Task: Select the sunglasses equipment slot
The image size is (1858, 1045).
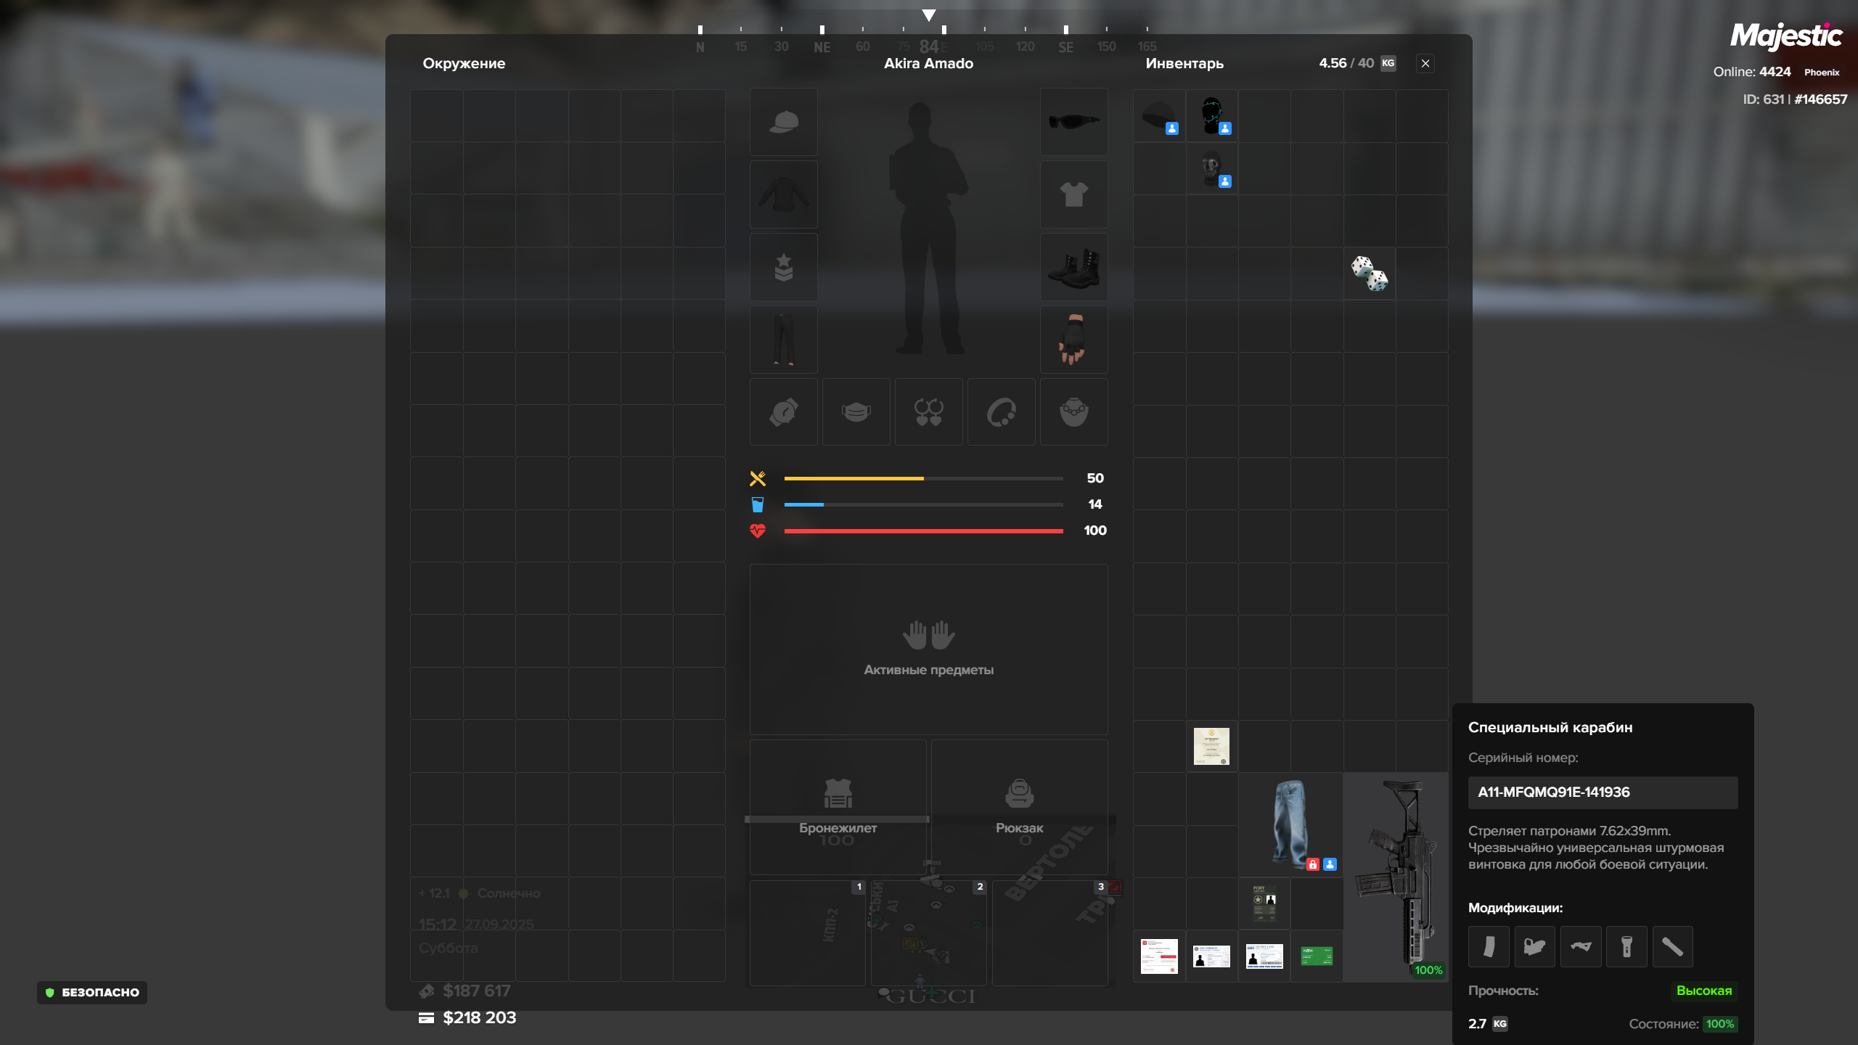Action: coord(1073,122)
